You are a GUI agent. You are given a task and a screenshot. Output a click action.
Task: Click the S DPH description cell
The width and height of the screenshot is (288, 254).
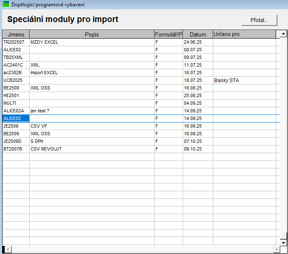point(92,141)
